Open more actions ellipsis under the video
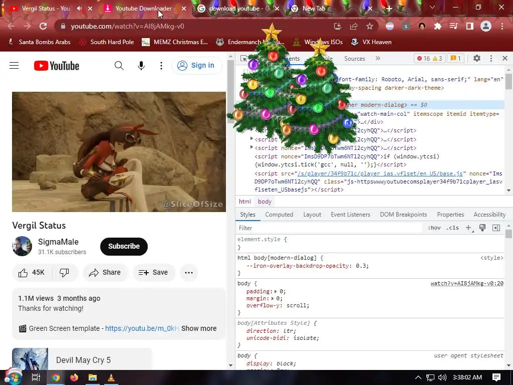Viewport: 513px width, 385px height. 189,272
